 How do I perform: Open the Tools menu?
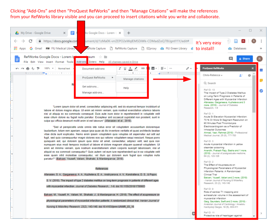(70, 62)
